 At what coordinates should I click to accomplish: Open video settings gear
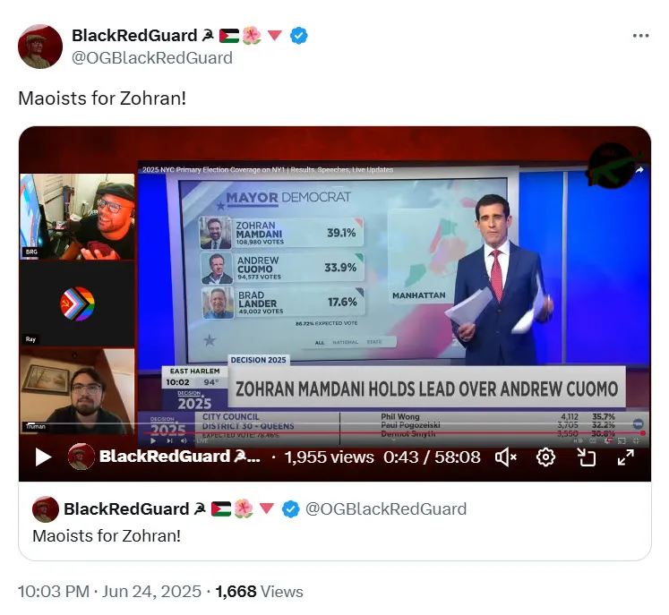[x=545, y=457]
